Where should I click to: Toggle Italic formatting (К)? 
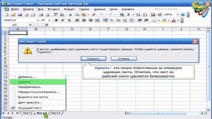(63, 20)
